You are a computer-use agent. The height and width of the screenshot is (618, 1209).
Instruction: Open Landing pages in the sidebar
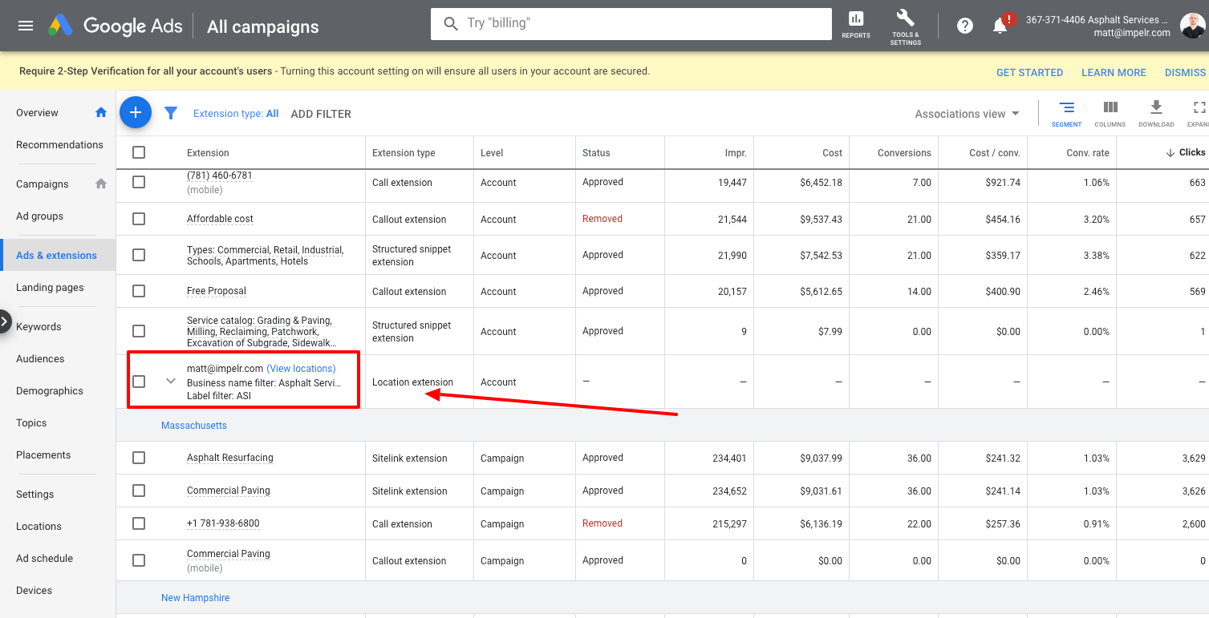[x=50, y=288]
